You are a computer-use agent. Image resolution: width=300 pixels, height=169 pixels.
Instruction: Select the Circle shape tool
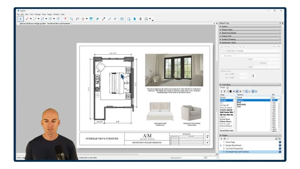50,19
